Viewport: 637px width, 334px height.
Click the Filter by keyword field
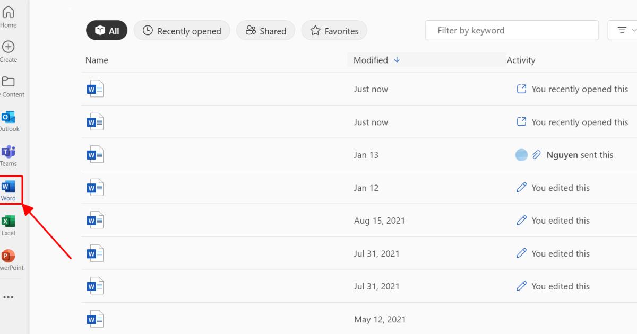(512, 31)
